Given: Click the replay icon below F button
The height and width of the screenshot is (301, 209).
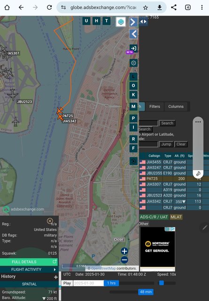Looking at the screenshot, I should tap(133, 161).
